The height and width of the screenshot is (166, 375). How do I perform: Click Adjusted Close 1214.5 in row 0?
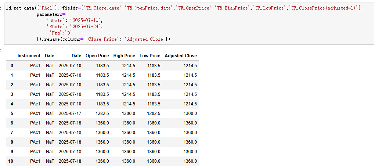tap(190, 65)
